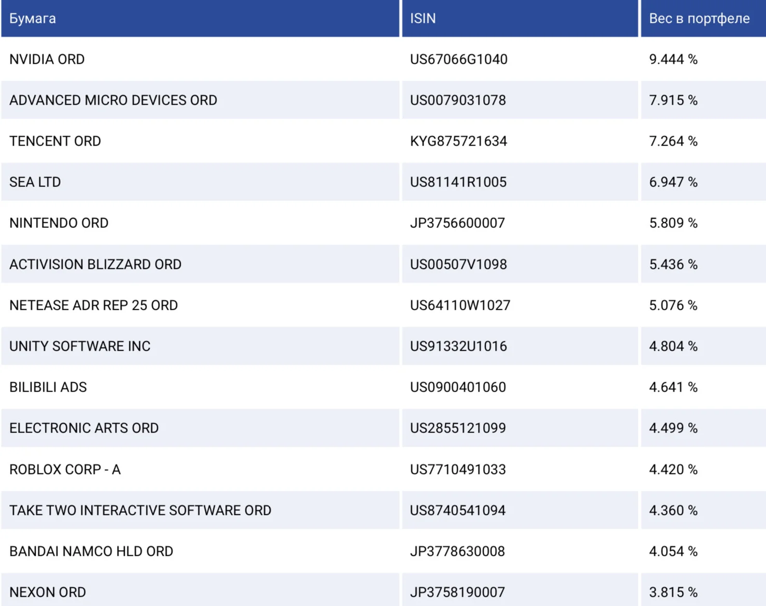Select ISIN US81141R1005
The height and width of the screenshot is (606, 766).
458,182
